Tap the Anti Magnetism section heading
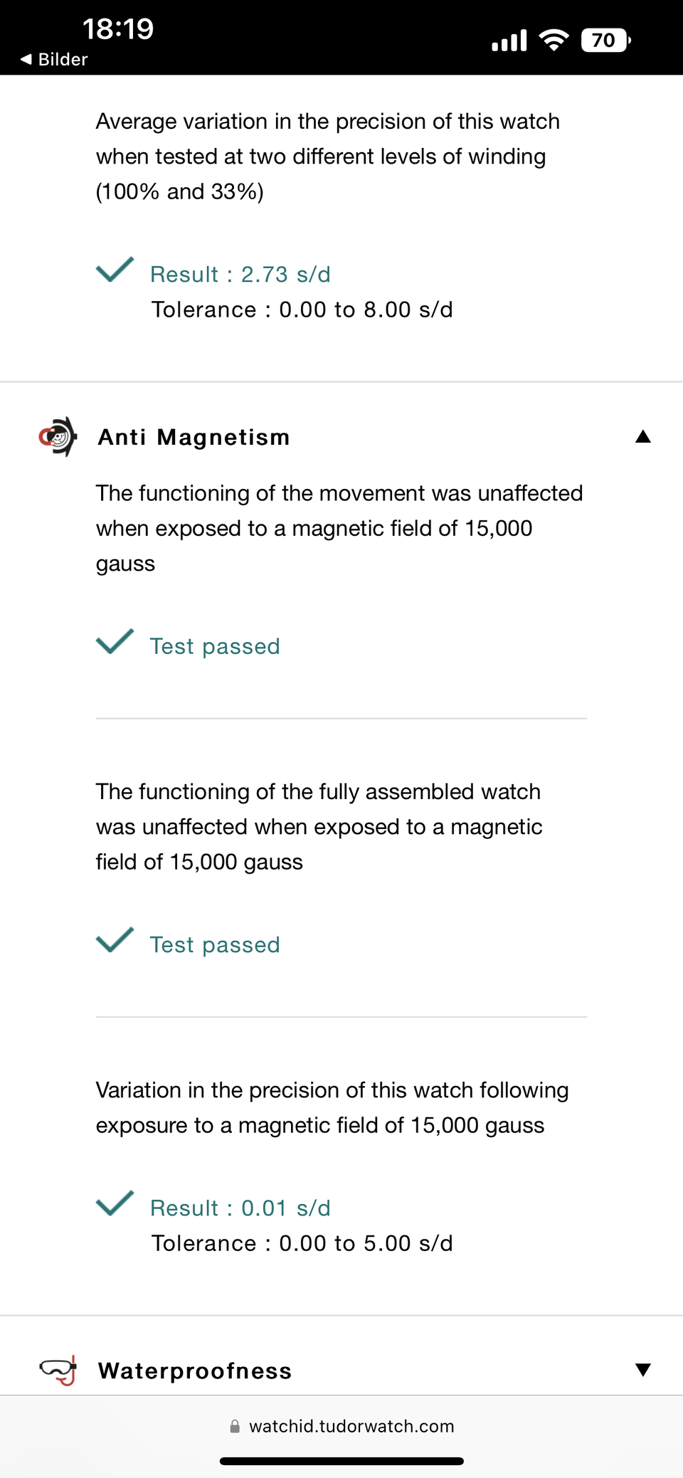The image size is (683, 1478). pos(194,437)
